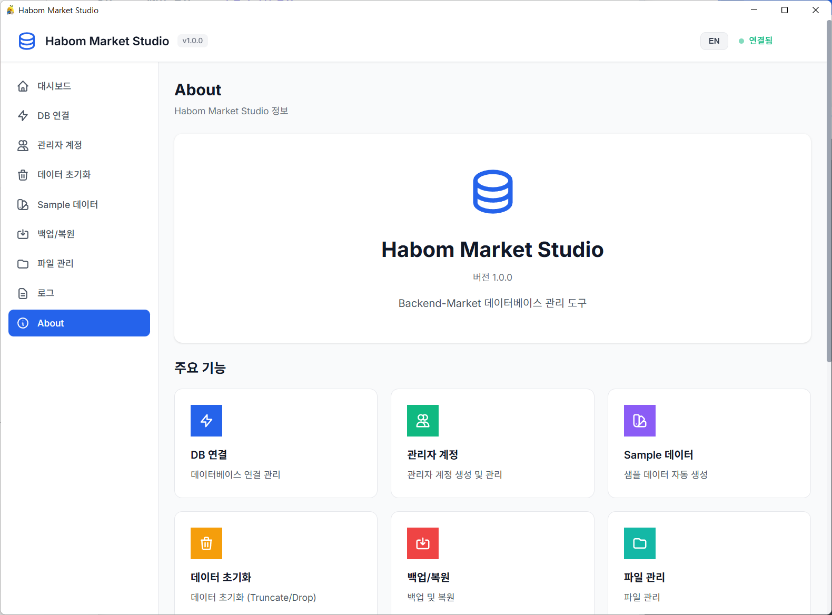The width and height of the screenshot is (832, 615).
Task: Open 백업/복원 from the sidebar
Action: point(56,234)
